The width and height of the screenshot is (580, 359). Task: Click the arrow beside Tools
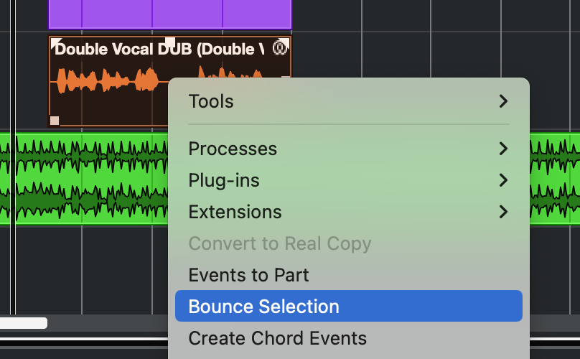(x=503, y=101)
